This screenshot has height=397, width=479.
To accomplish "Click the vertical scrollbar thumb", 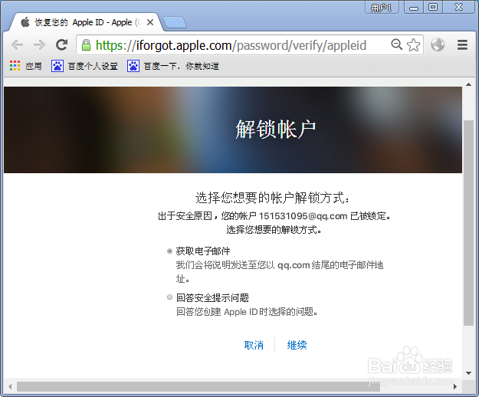I will coord(468,223).
